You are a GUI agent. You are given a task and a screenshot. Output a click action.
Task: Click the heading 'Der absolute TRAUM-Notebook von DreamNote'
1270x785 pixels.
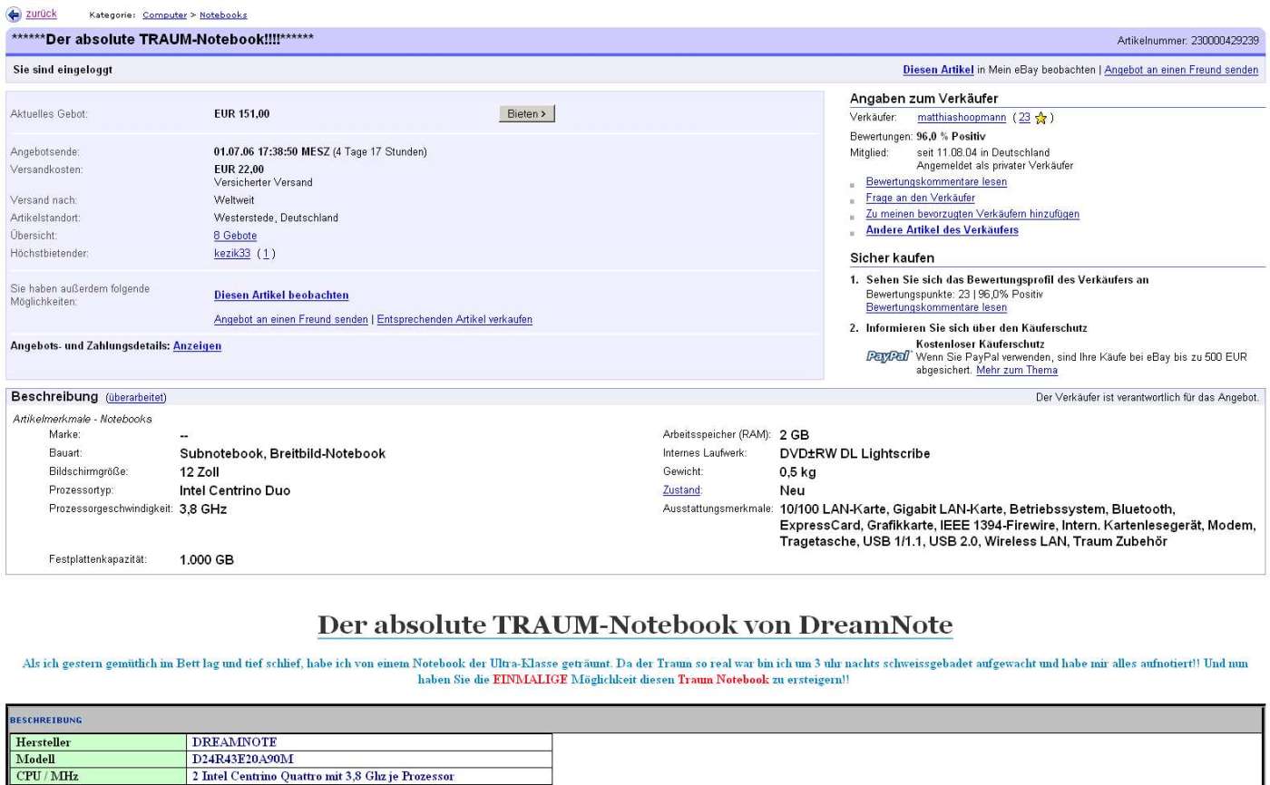pyautogui.click(x=635, y=625)
